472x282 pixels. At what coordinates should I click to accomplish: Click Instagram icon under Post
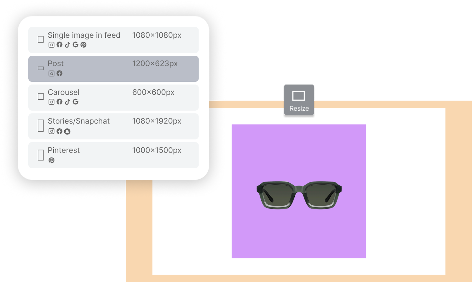[51, 73]
